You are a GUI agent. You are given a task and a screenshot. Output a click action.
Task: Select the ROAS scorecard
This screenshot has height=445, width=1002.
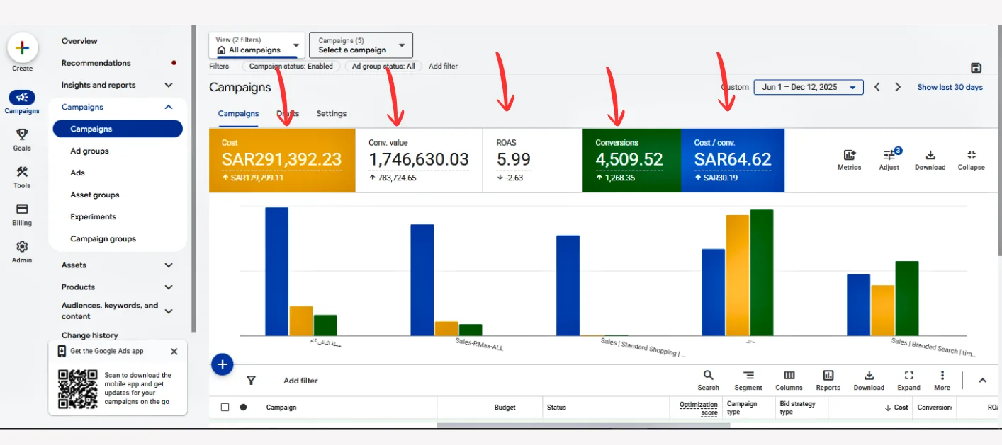pos(532,161)
